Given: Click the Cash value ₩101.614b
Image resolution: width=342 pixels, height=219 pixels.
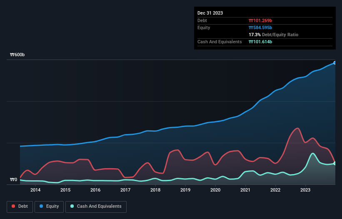Looking at the screenshot, I should 260,42.
